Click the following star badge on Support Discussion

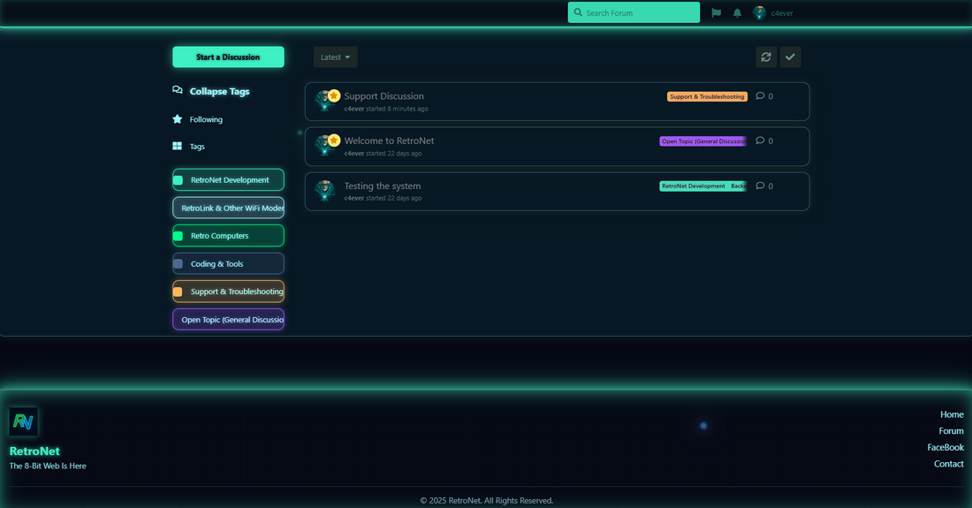point(334,95)
